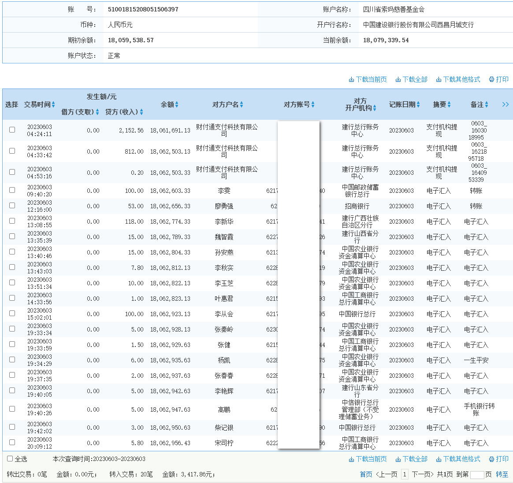
Task: Click 手机银行转账 remark cell
Action: click(x=479, y=409)
